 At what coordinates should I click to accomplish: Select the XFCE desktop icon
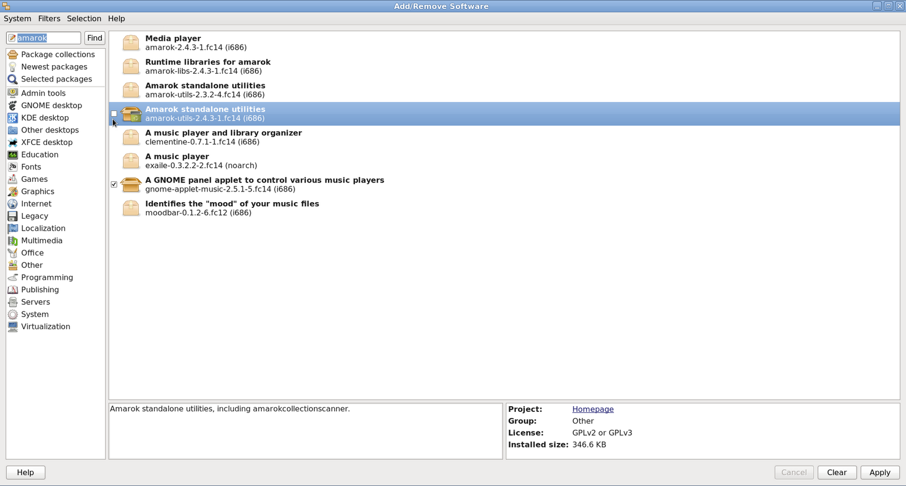[x=12, y=142]
